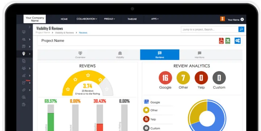This screenshot has height=131, width=261.
Task: Click Yelp icon in the chart legend
Action: click(x=146, y=119)
